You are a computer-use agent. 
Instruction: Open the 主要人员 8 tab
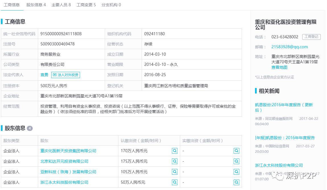pos(61,5)
